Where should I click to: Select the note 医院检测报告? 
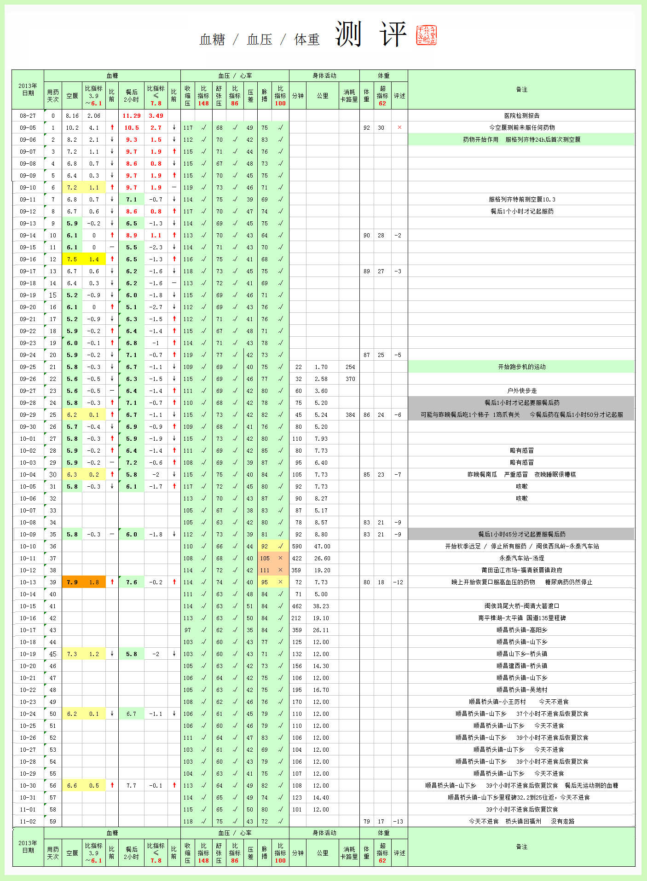click(521, 115)
